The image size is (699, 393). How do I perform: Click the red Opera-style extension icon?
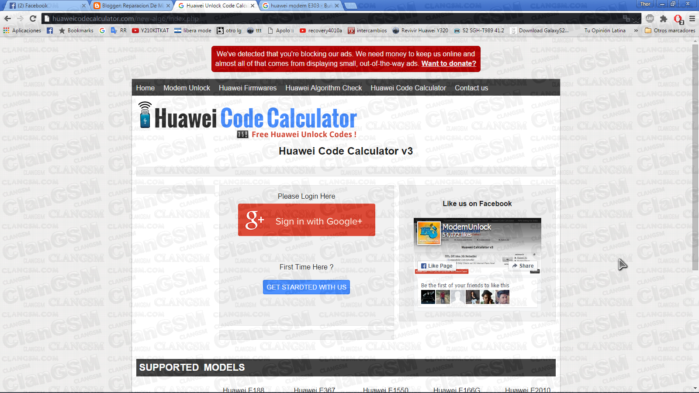(678, 19)
